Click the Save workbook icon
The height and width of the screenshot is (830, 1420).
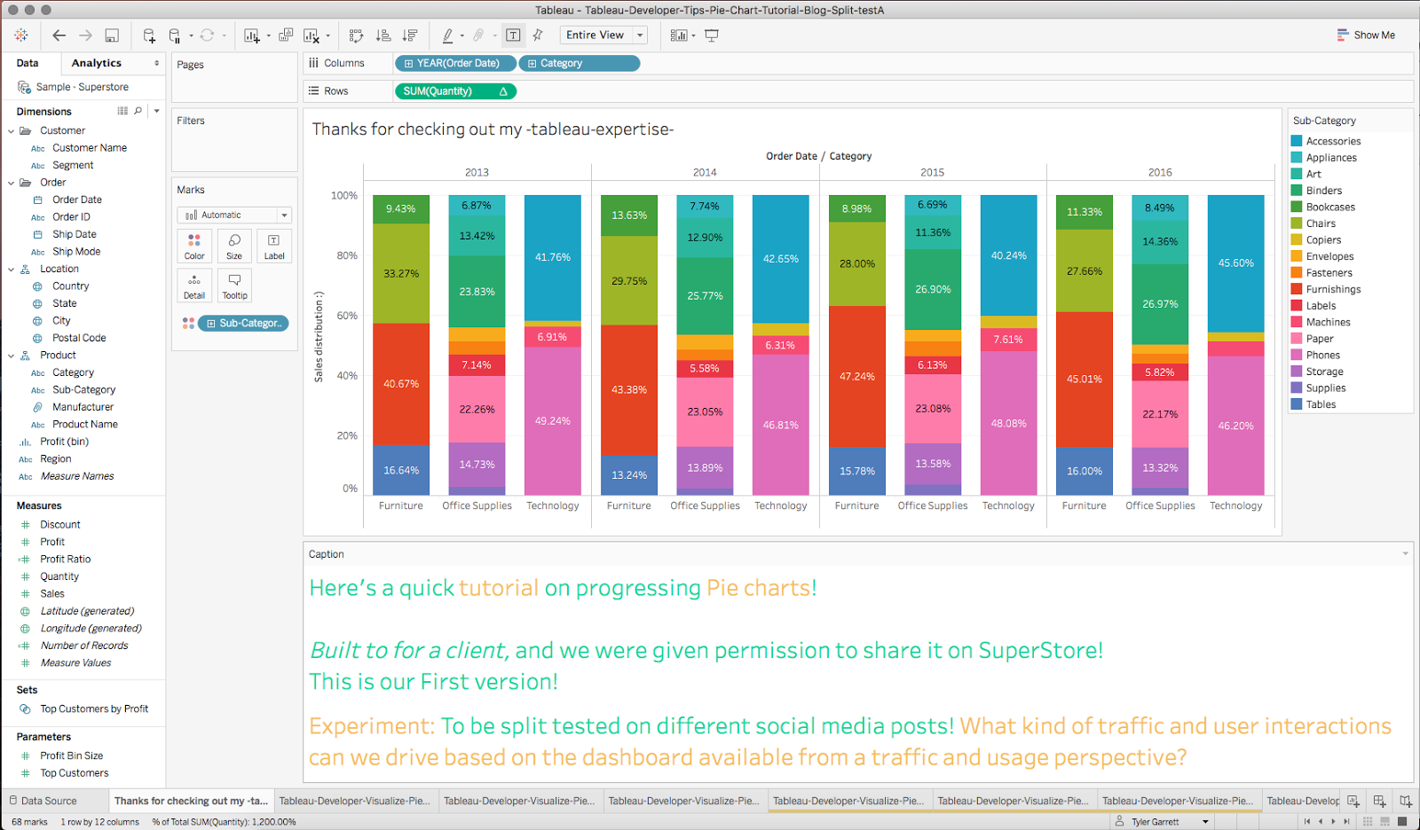point(113,35)
